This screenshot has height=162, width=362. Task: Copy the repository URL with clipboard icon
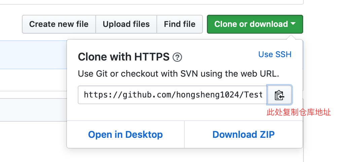click(279, 95)
